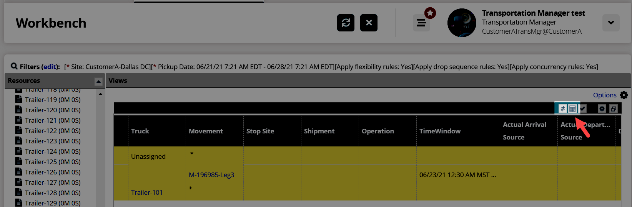Expand the Trailer-101 movement row arrow
632x207 pixels.
191,188
